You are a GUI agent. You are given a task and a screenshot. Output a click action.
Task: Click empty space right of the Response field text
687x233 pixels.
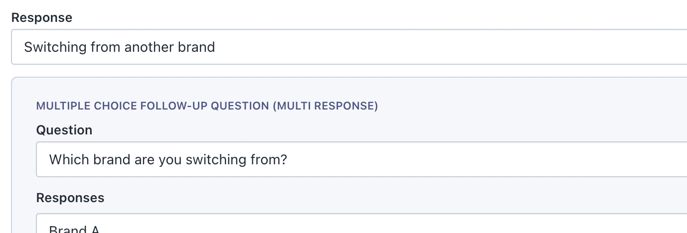point(449,47)
